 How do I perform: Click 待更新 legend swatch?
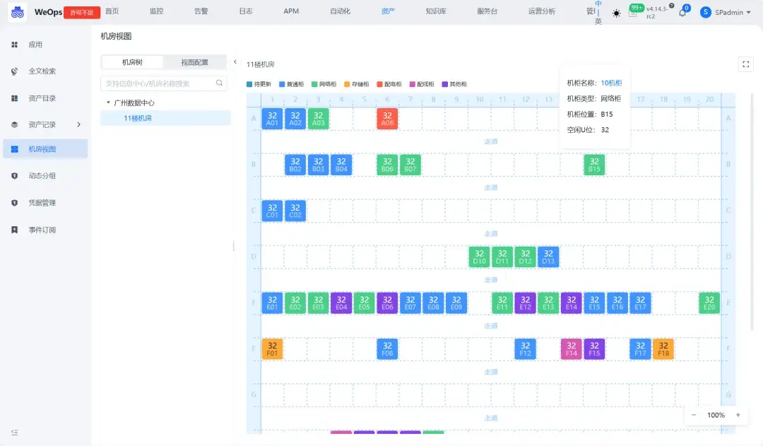249,84
